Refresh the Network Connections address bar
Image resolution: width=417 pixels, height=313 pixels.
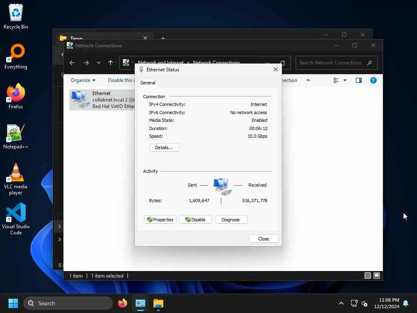[283, 63]
